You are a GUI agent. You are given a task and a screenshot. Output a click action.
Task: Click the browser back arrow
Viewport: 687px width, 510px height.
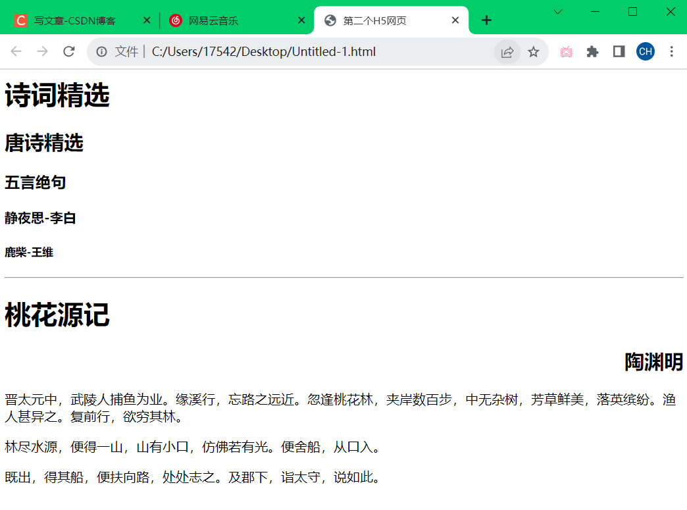coord(16,51)
